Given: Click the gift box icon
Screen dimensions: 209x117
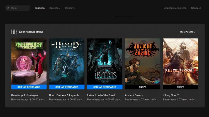Looking at the screenshot, I should (x=14, y=32).
